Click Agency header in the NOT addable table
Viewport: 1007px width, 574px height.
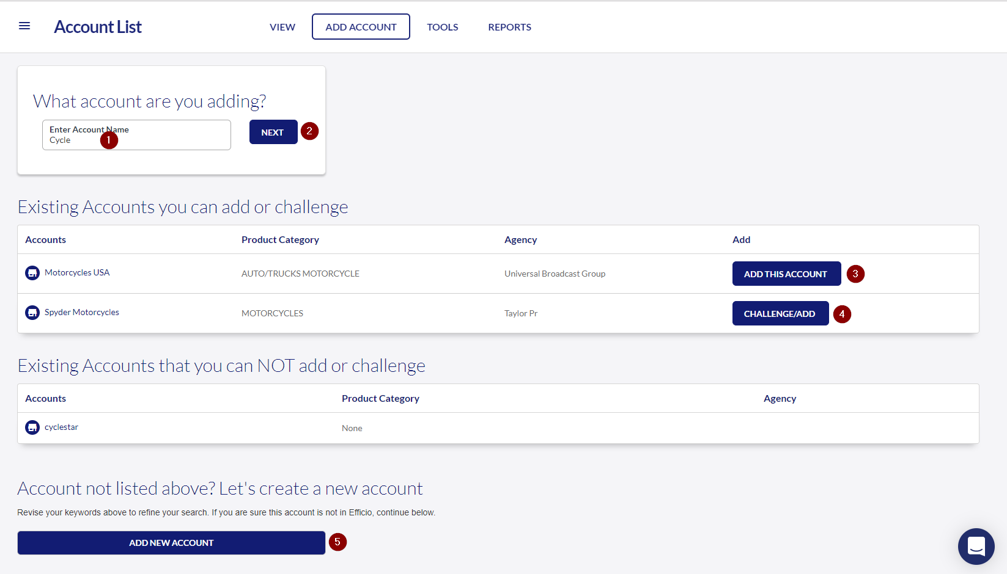(x=780, y=398)
